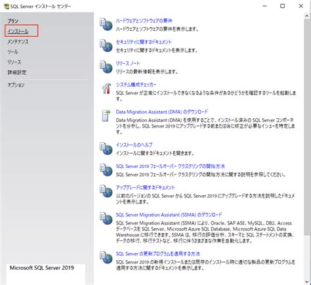Click the icon for SQL Server の更新プログラムを適用する方法
Screen dimensions: 311x285
pyautogui.click(x=106, y=257)
